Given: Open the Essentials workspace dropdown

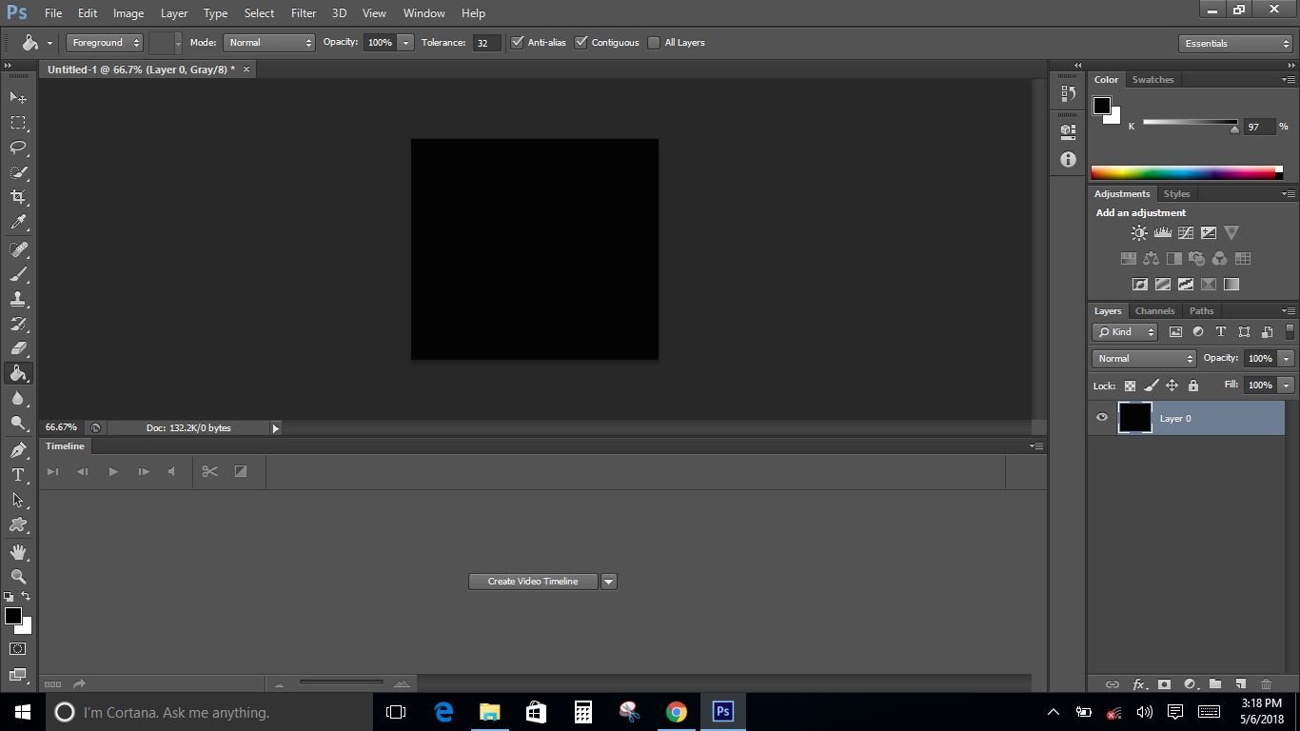Looking at the screenshot, I should [1235, 44].
